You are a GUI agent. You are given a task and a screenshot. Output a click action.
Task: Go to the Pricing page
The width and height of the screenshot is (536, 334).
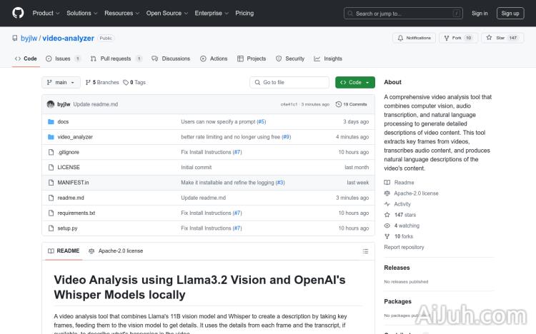(x=244, y=13)
